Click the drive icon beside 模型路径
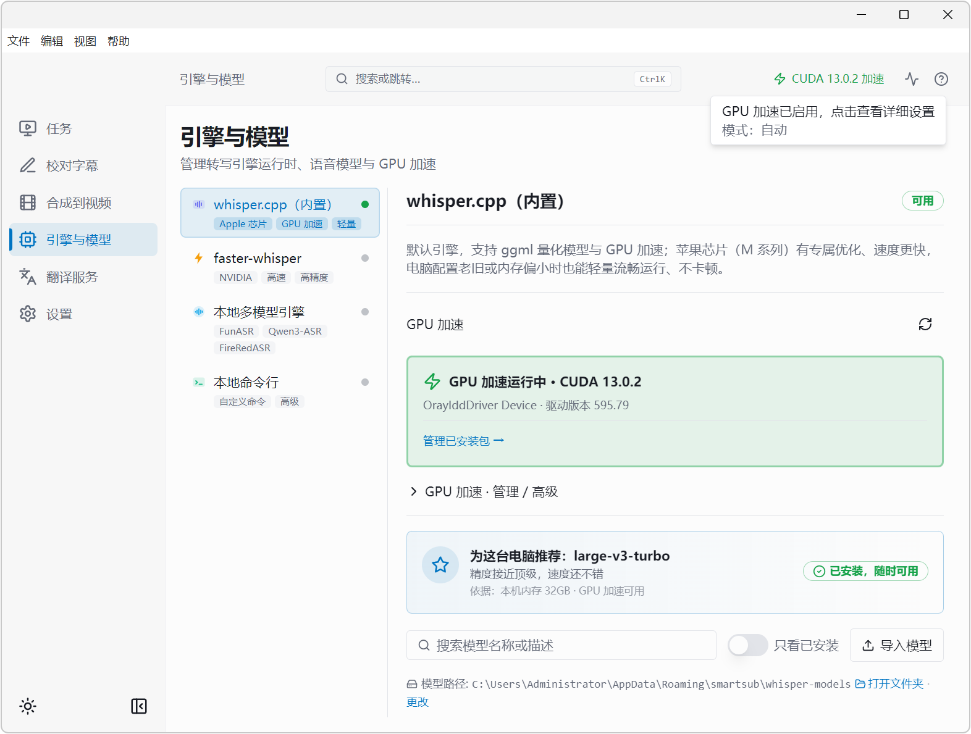 [412, 684]
